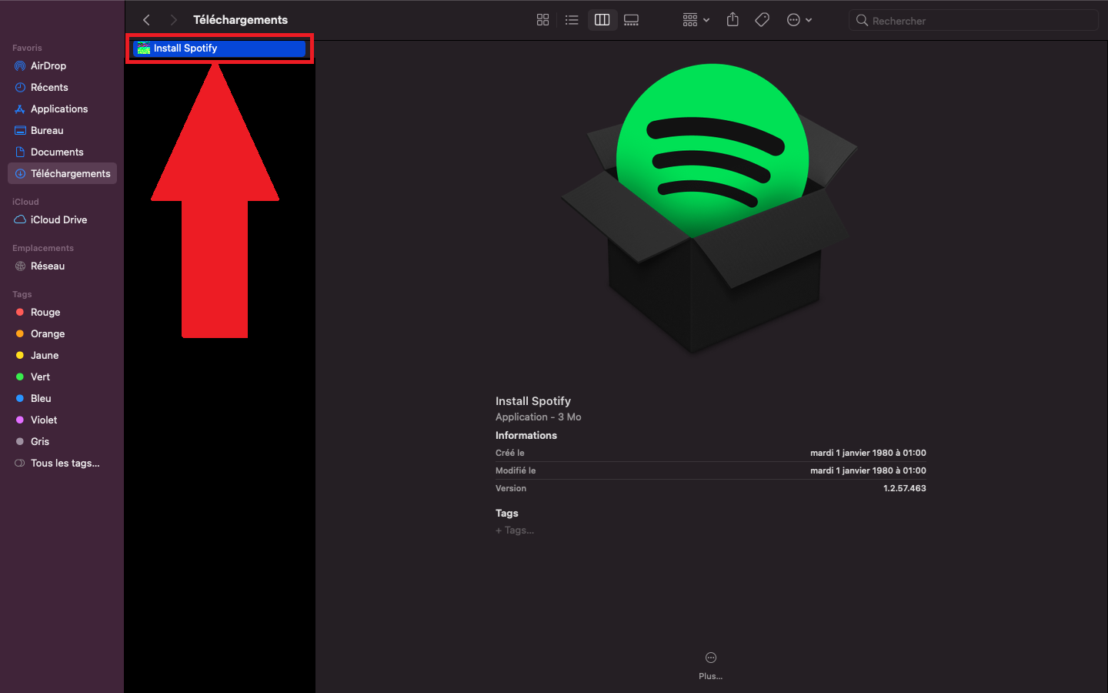1108x693 pixels.
Task: Go to Applications folder in sidebar
Action: pyautogui.click(x=58, y=109)
